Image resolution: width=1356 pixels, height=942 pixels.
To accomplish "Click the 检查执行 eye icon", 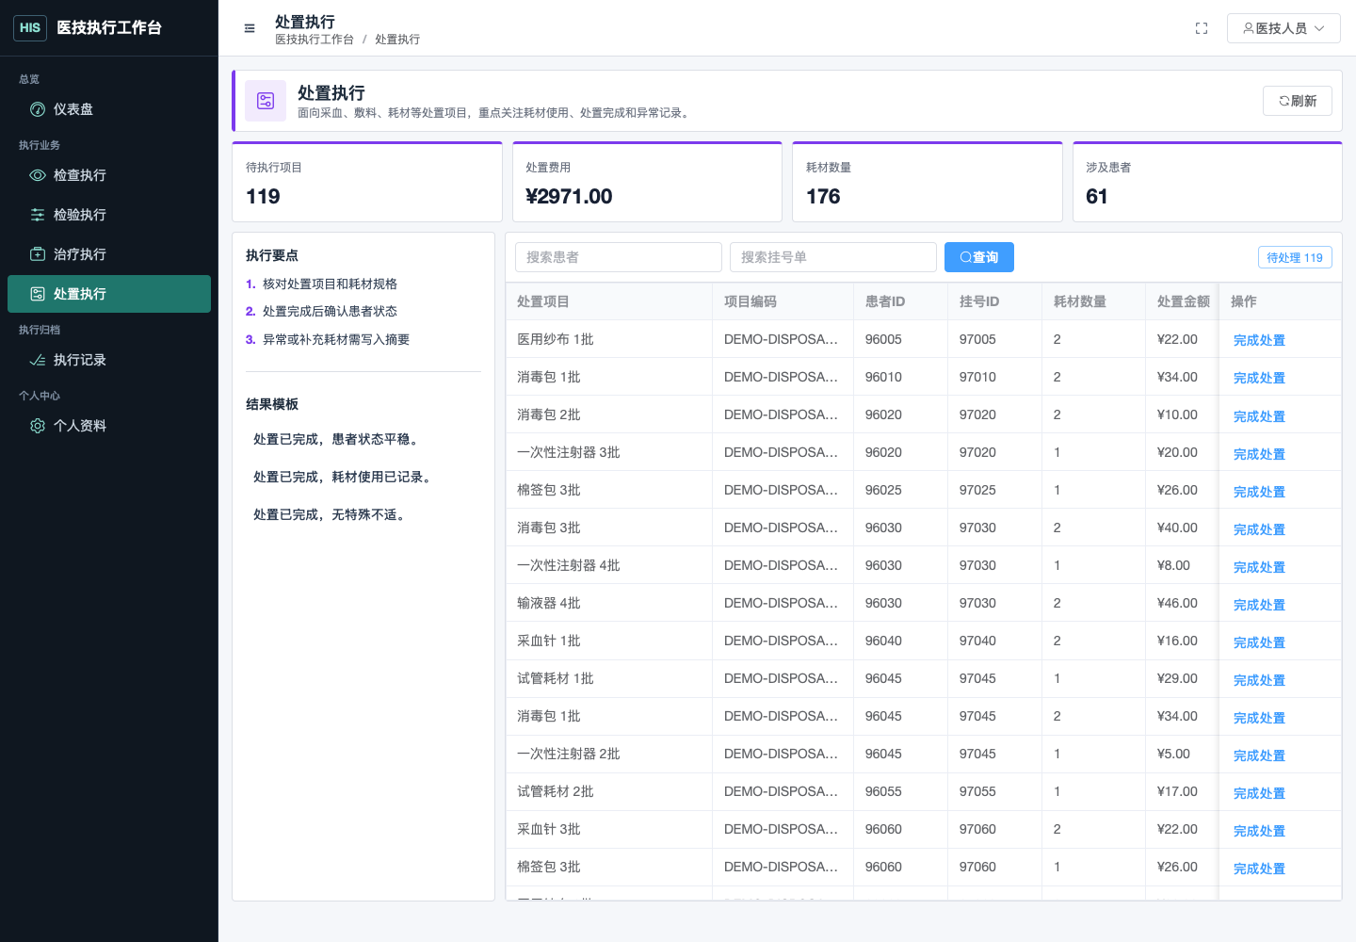I will click(38, 175).
